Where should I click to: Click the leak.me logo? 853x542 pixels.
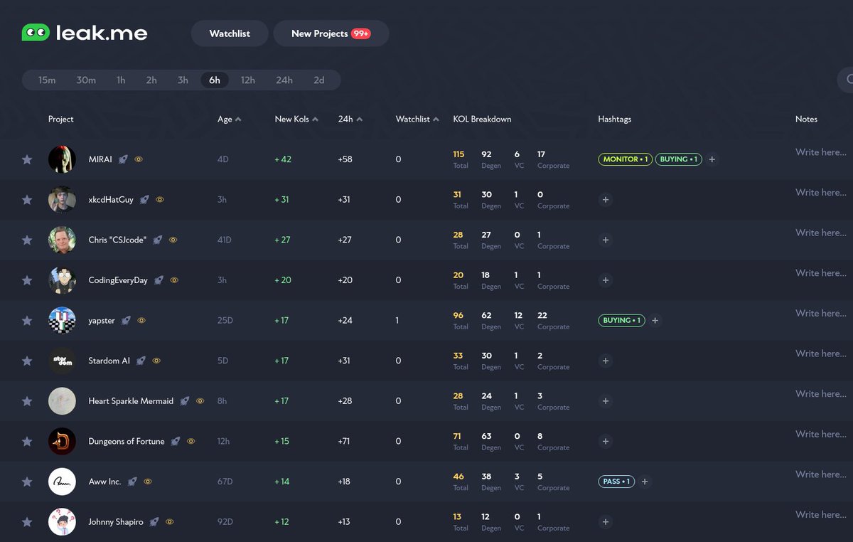click(x=85, y=33)
